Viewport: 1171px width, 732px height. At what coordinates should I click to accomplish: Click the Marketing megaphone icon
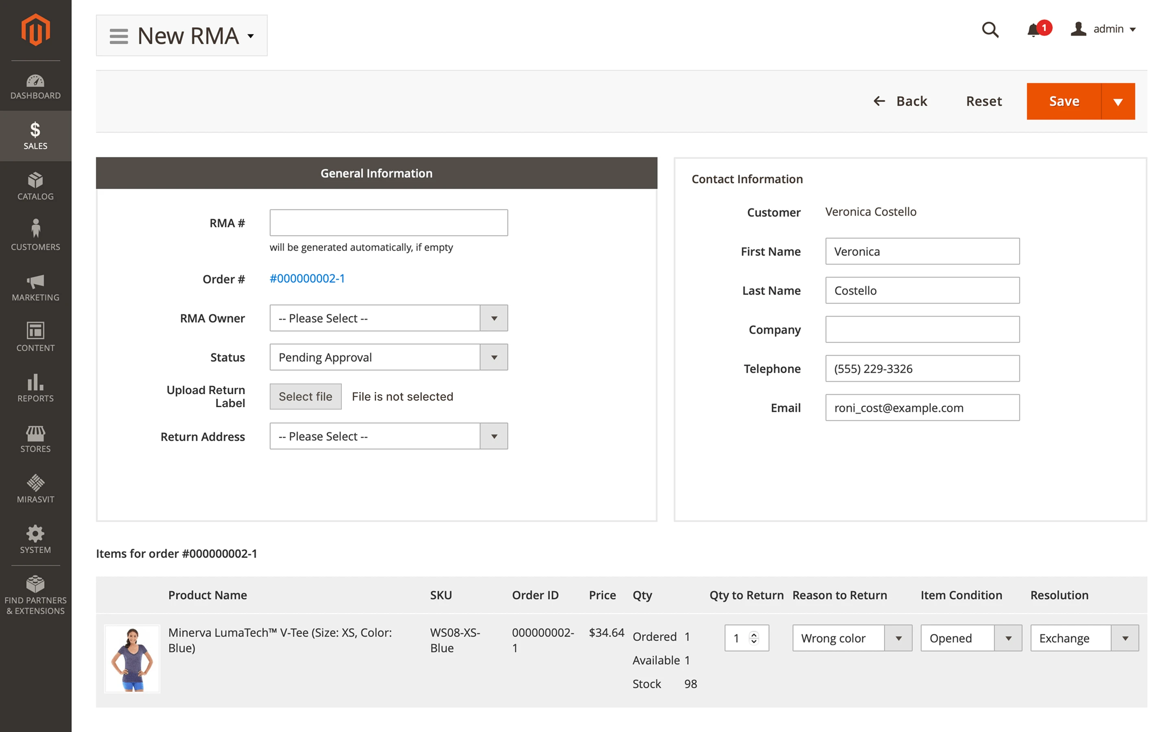[35, 286]
